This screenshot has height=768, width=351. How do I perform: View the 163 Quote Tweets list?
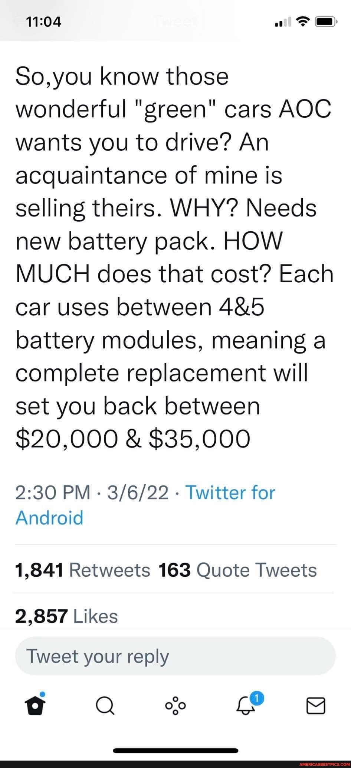coord(237,570)
